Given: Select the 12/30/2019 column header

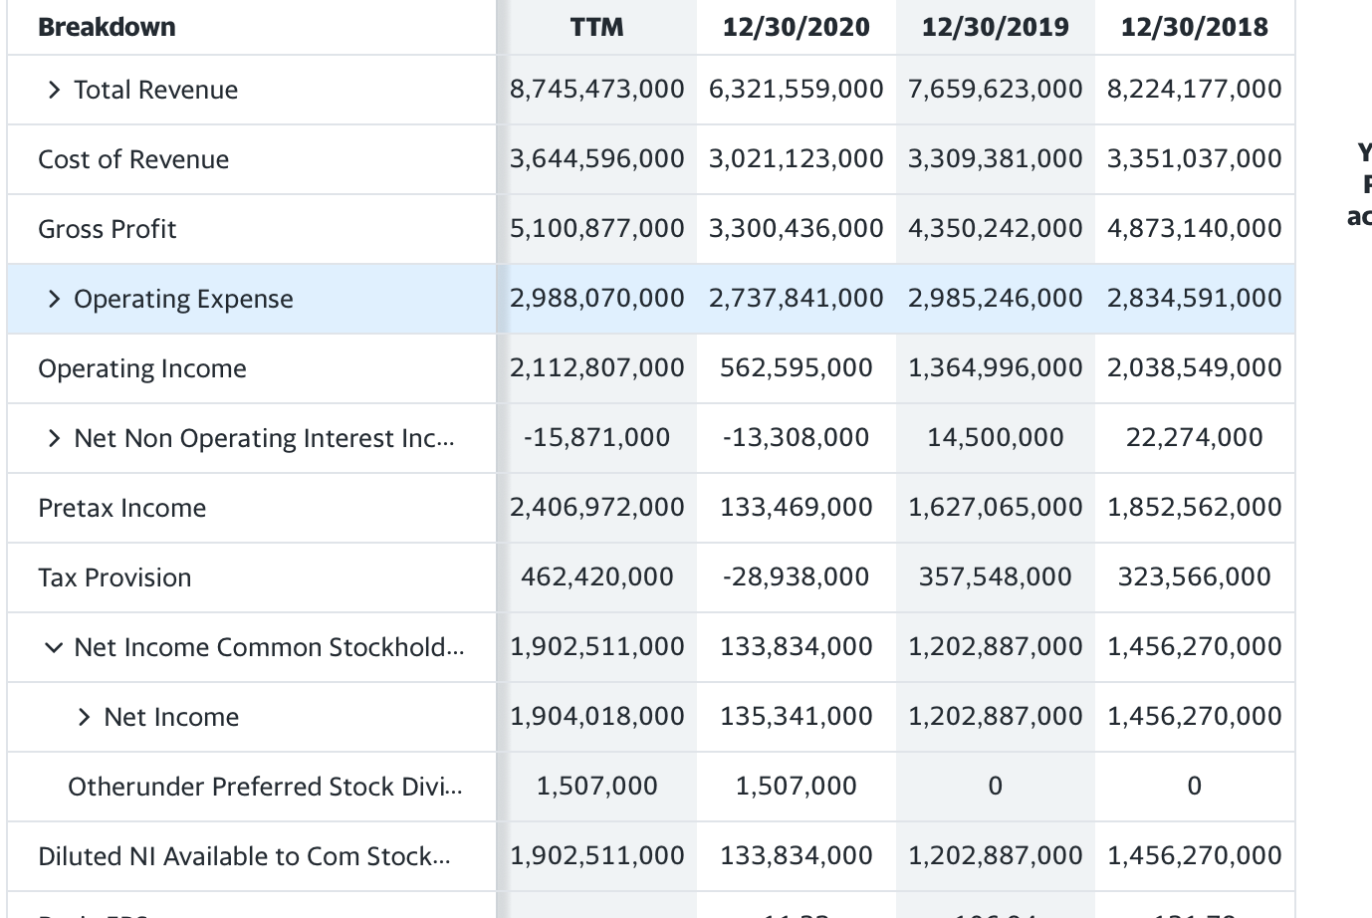Looking at the screenshot, I should coord(995,27).
